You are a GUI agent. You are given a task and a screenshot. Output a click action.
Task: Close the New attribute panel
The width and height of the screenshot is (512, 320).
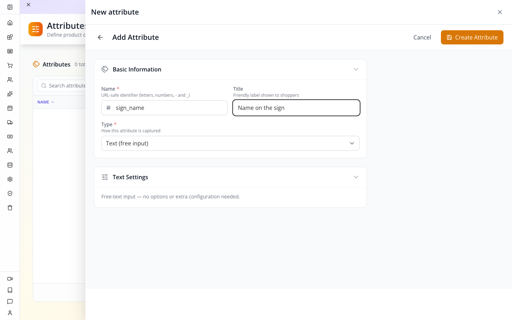[500, 12]
